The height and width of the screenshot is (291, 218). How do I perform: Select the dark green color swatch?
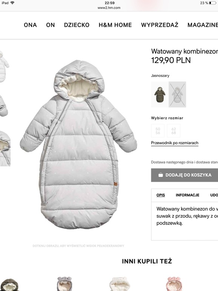[160, 94]
